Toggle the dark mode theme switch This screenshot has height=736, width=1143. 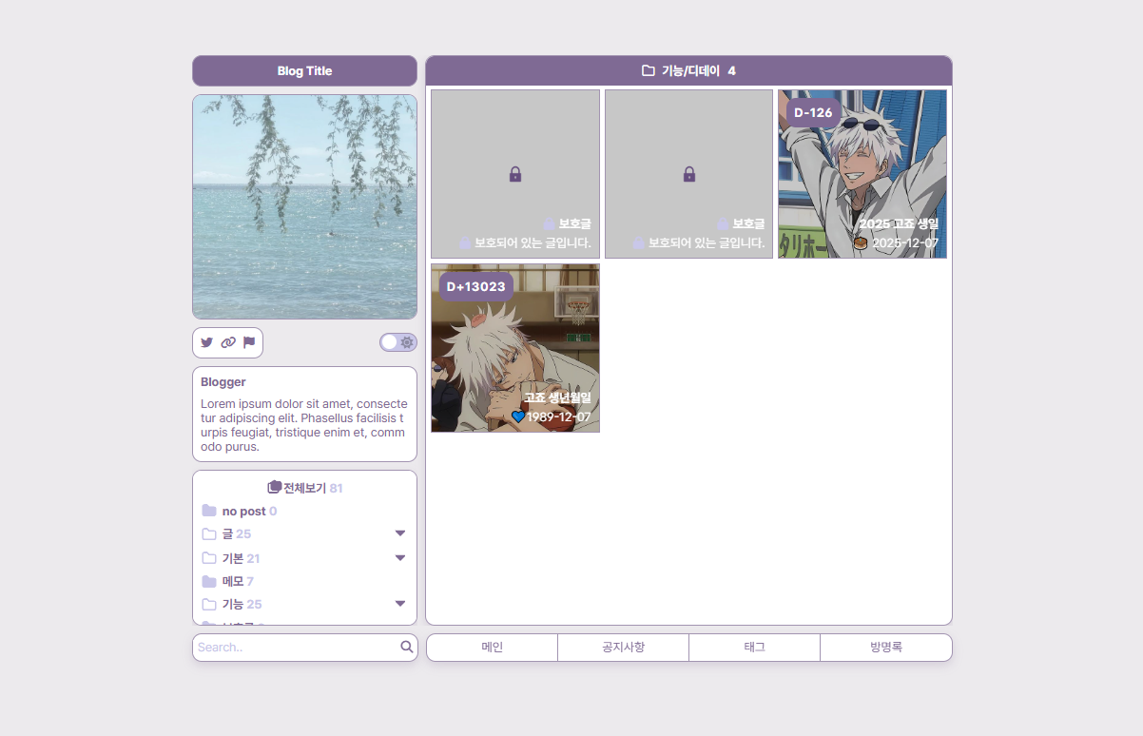(397, 342)
